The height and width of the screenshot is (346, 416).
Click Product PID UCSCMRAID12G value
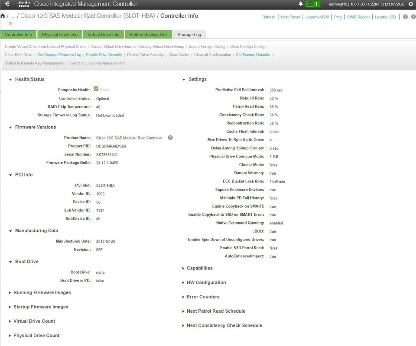pyautogui.click(x=111, y=146)
